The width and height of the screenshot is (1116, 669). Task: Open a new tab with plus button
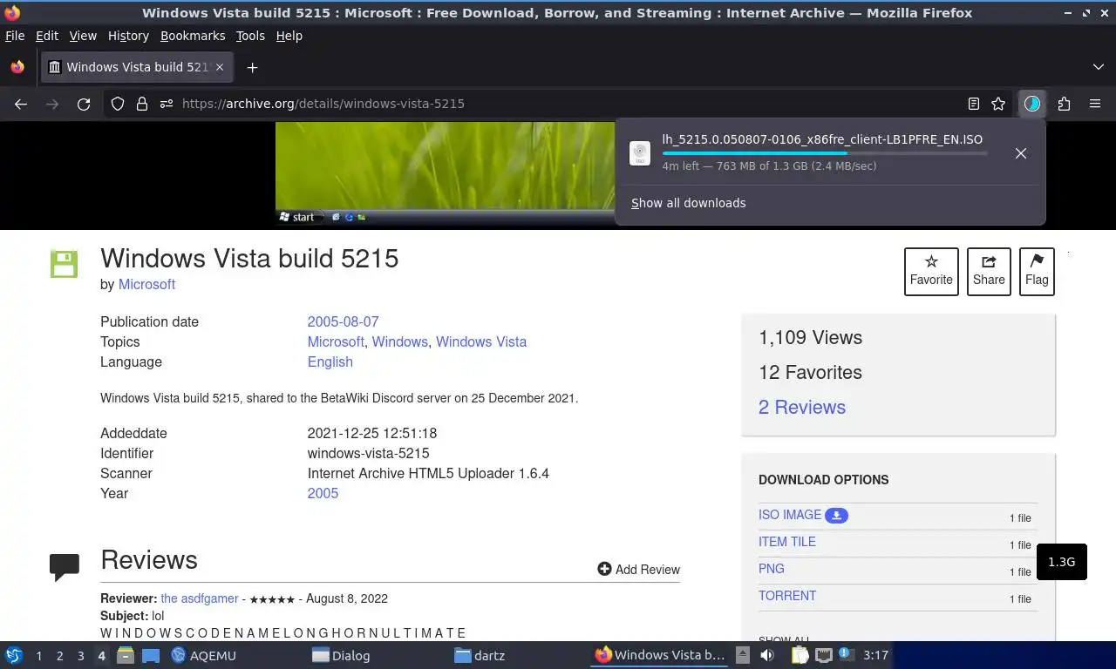pos(252,67)
